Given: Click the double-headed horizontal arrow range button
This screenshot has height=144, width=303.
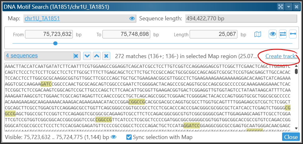Looking at the screenshot, I should pyautogui.click(x=293, y=34).
